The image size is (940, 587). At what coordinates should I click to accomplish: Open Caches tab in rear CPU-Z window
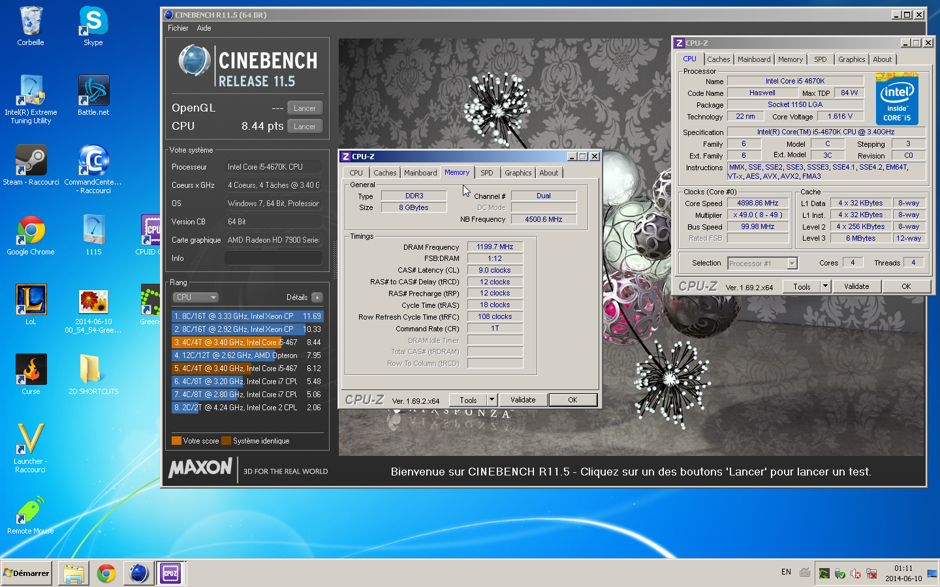pos(718,59)
